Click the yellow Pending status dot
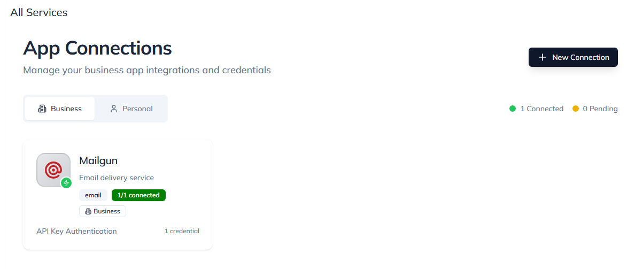Image resolution: width=635 pixels, height=269 pixels. pyautogui.click(x=576, y=109)
